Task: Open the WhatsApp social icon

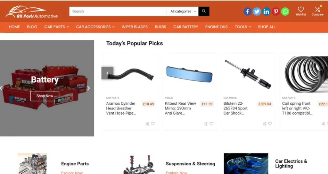Action: coord(285,11)
